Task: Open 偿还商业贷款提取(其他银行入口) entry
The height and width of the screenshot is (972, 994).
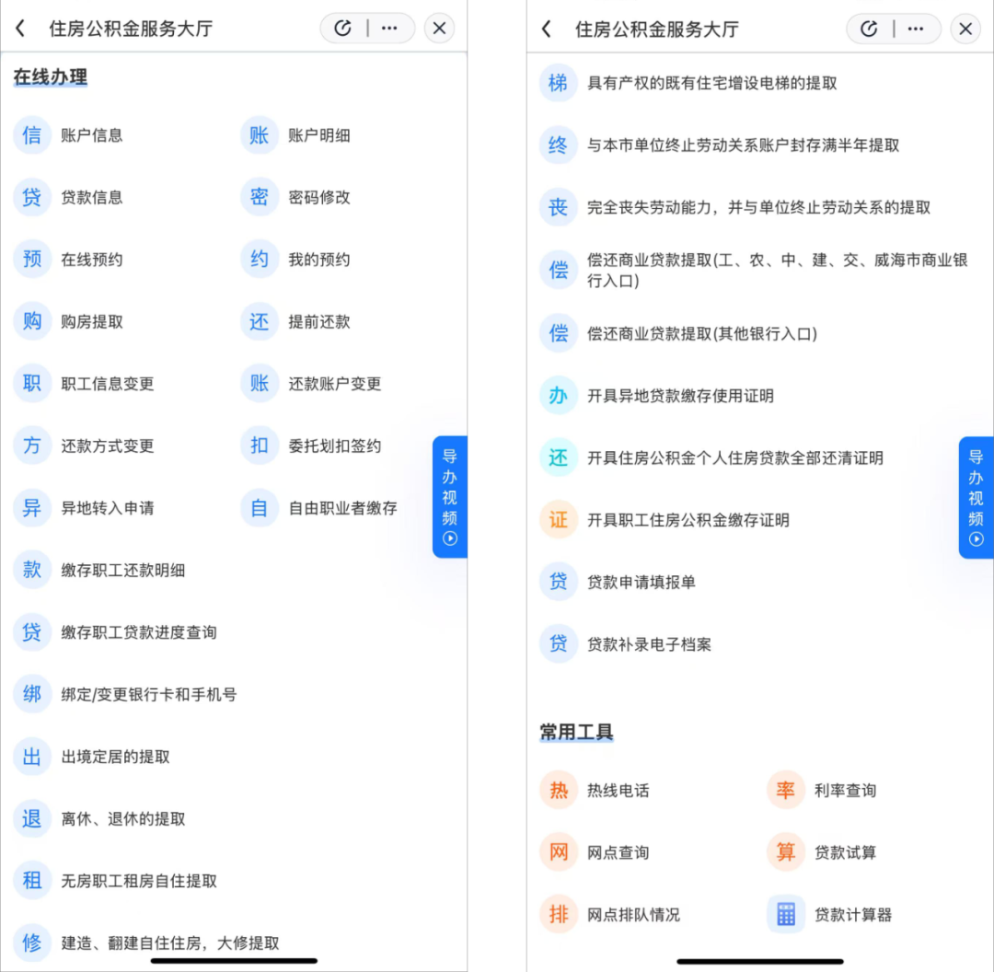Action: click(701, 333)
